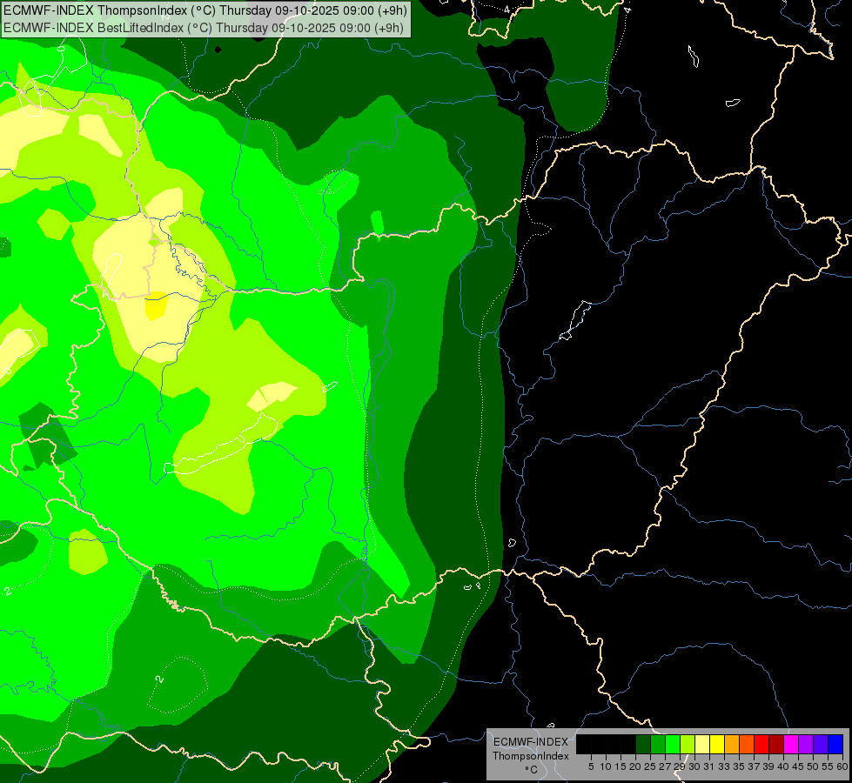Screen dimensions: 852x783
Task: Click the legend tick value 5
Action: tap(591, 766)
